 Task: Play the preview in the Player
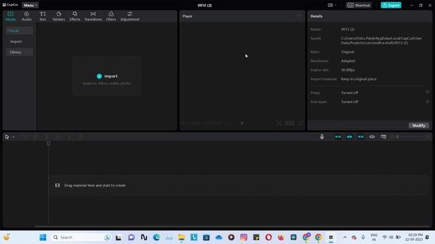click(x=242, y=123)
